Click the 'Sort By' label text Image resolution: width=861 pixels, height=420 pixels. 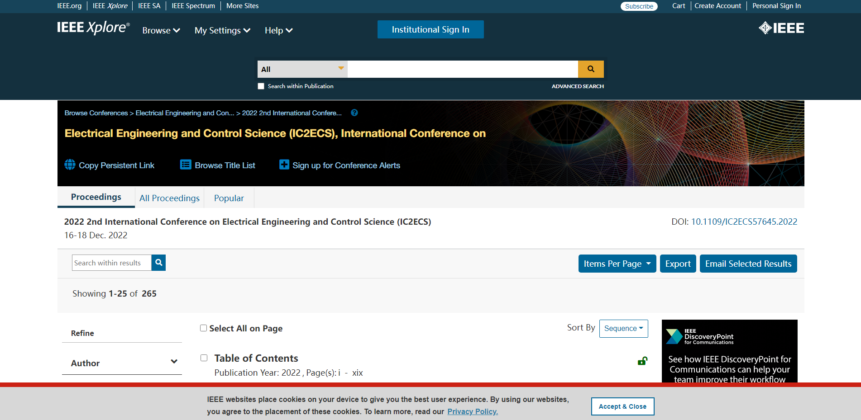581,327
